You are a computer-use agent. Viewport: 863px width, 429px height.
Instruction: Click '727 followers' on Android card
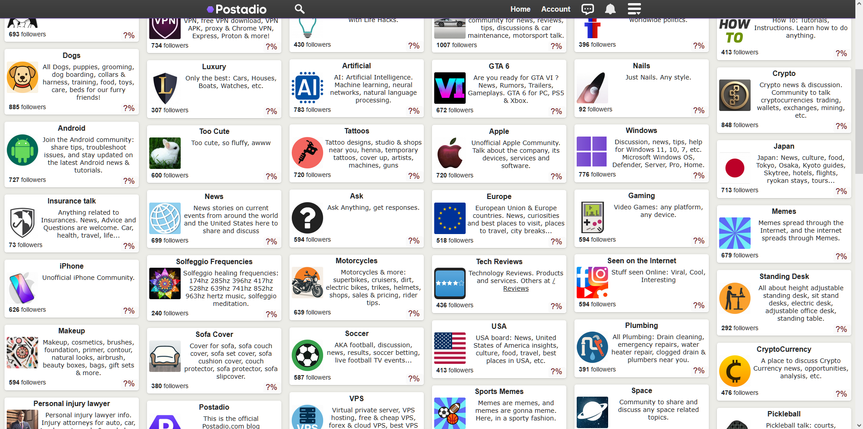click(x=27, y=180)
